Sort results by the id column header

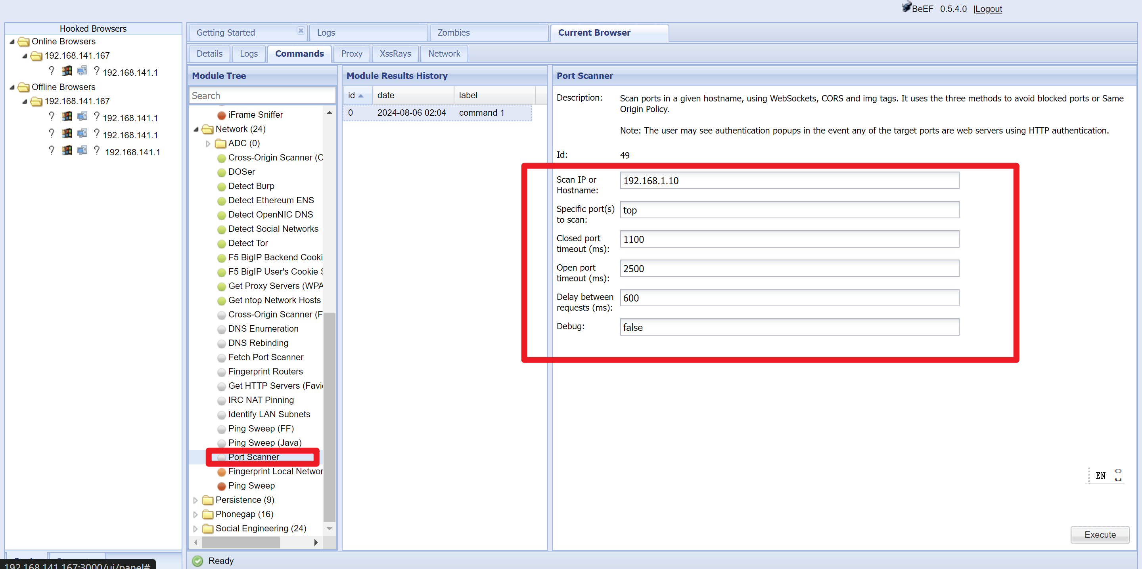coord(357,95)
